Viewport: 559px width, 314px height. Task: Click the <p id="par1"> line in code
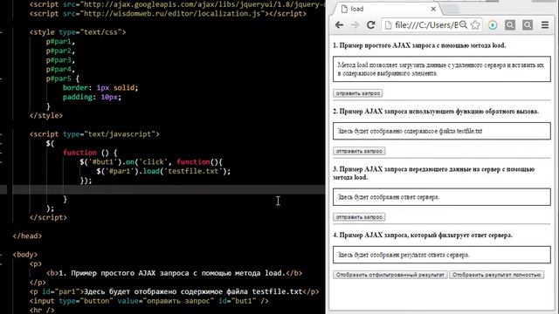(x=175, y=291)
